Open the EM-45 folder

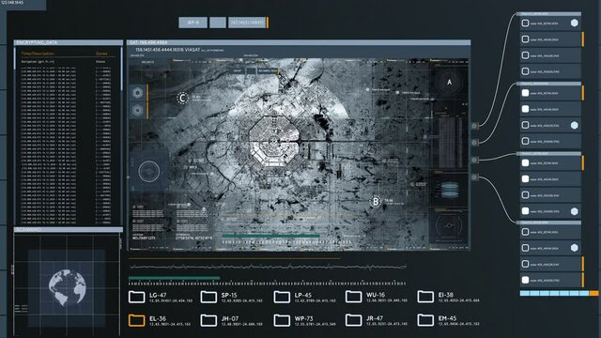[x=425, y=320]
